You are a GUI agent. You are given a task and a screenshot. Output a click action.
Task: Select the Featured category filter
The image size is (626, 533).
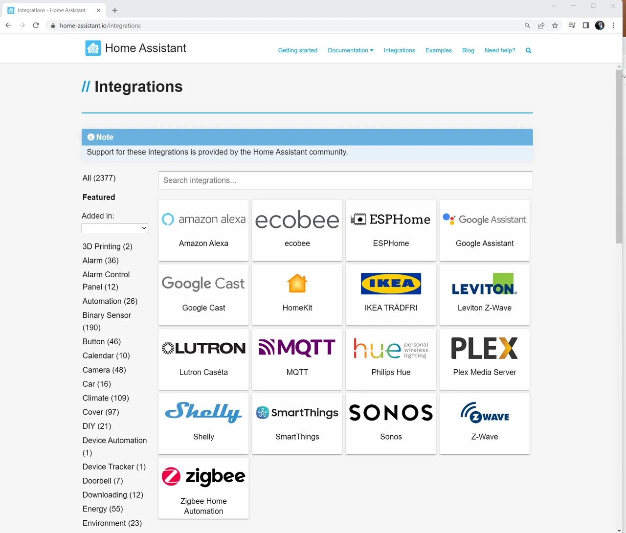[99, 197]
